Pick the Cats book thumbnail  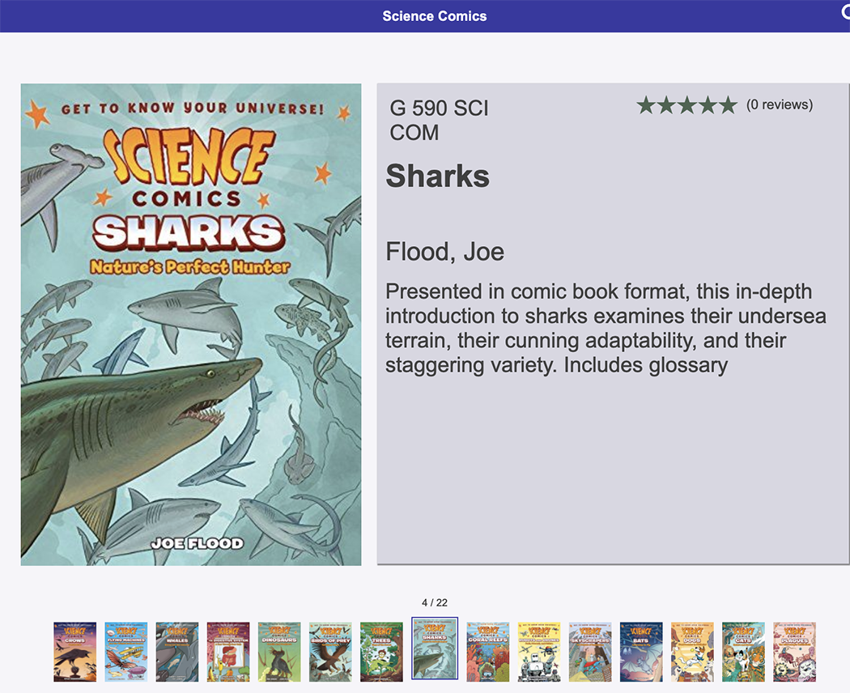744,651
